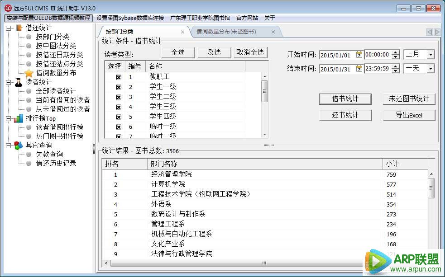Collapse the 其它查询 tree node
445x277 pixels.
(9, 146)
